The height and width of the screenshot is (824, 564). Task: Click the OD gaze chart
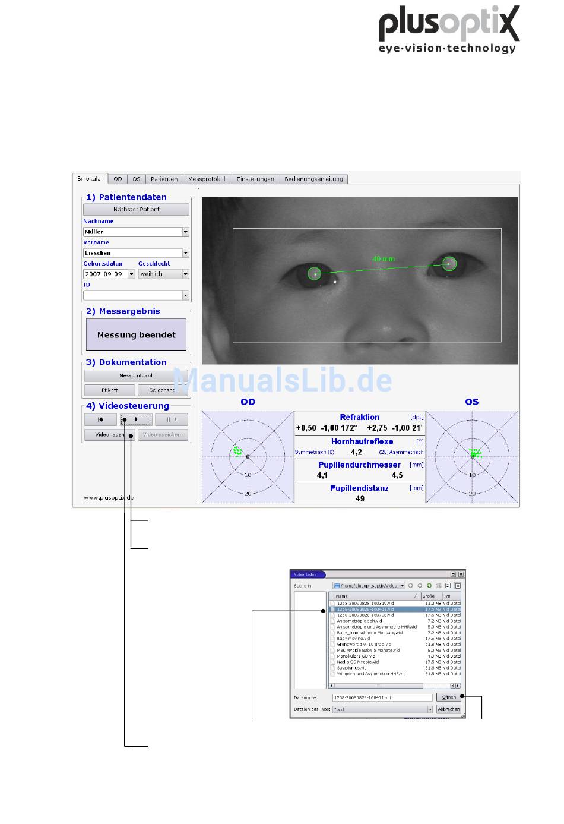click(248, 457)
